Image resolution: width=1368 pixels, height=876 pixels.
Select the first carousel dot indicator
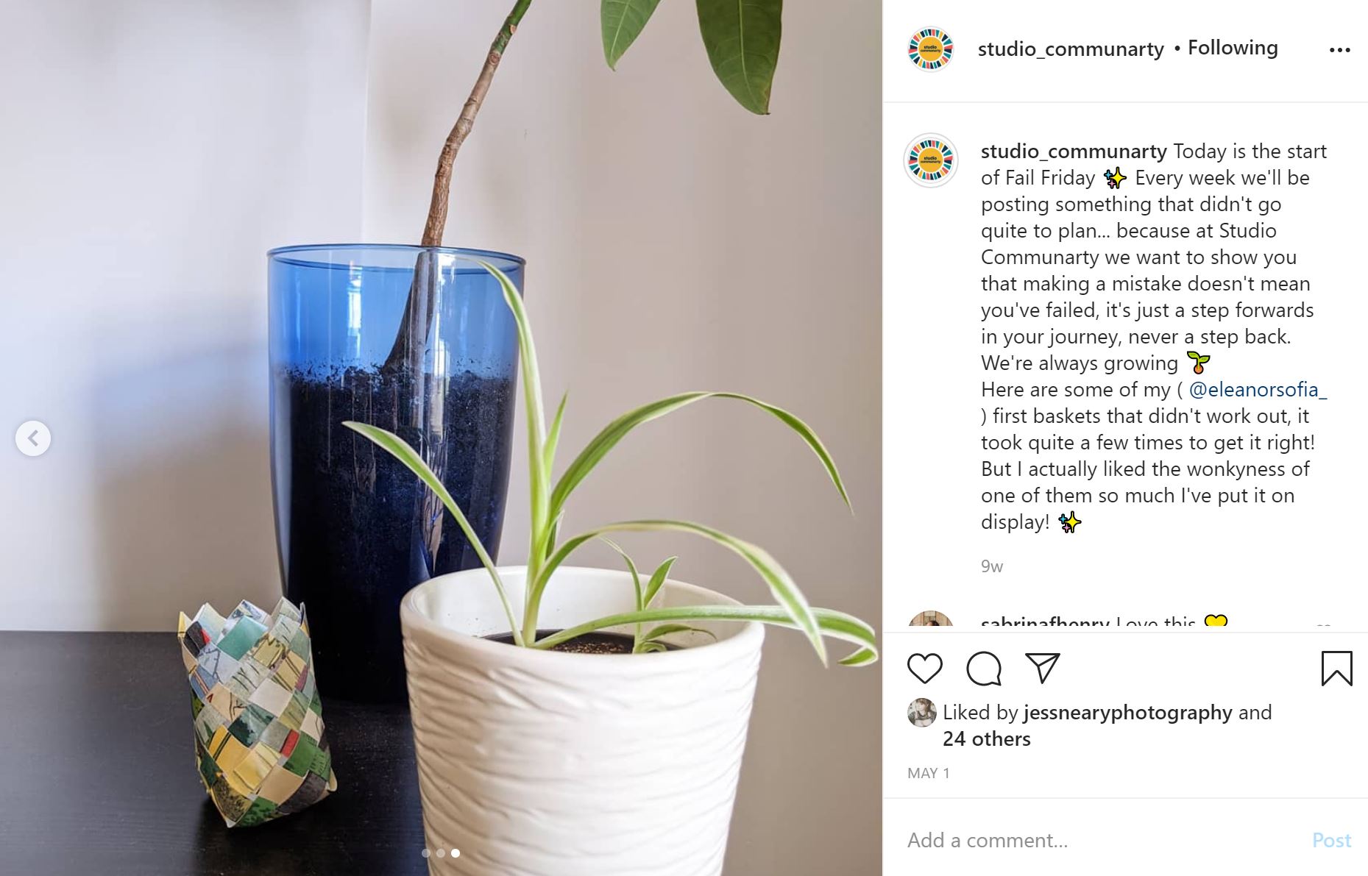pos(426,853)
